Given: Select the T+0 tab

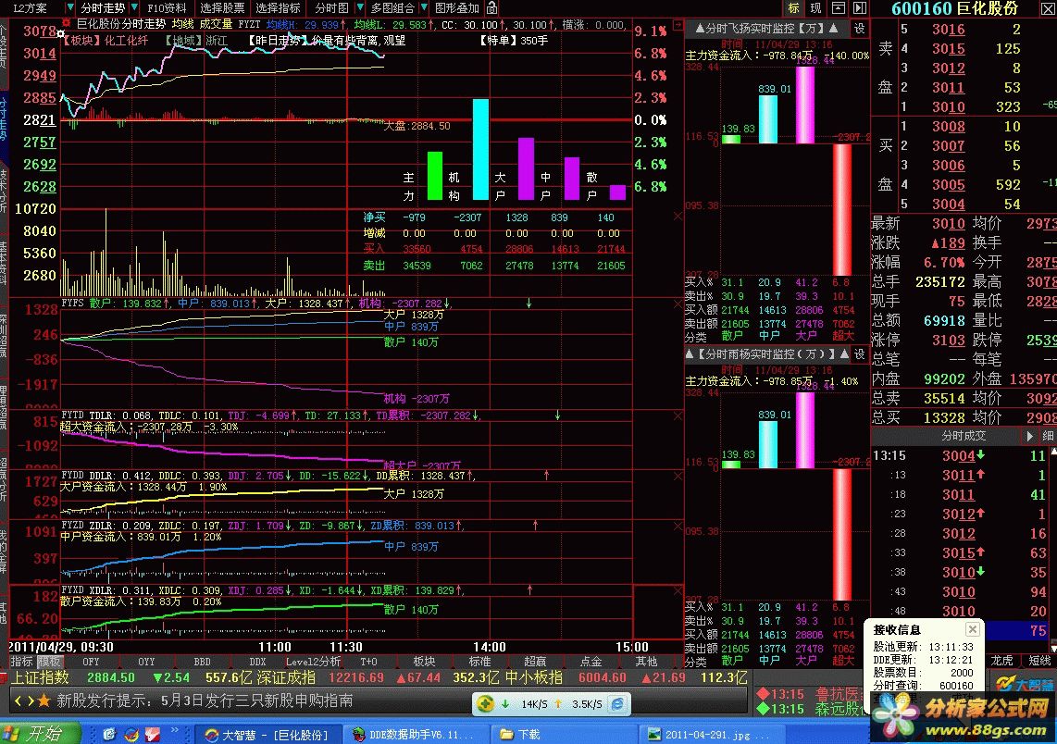Looking at the screenshot, I should click(x=368, y=662).
